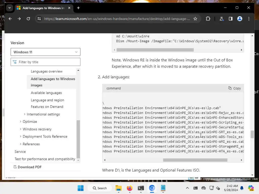Open the Extensions puzzle icon
259x194 pixels.
[208, 19]
